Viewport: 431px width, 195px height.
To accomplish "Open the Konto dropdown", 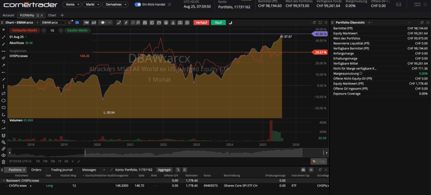I will (x=72, y=4).
